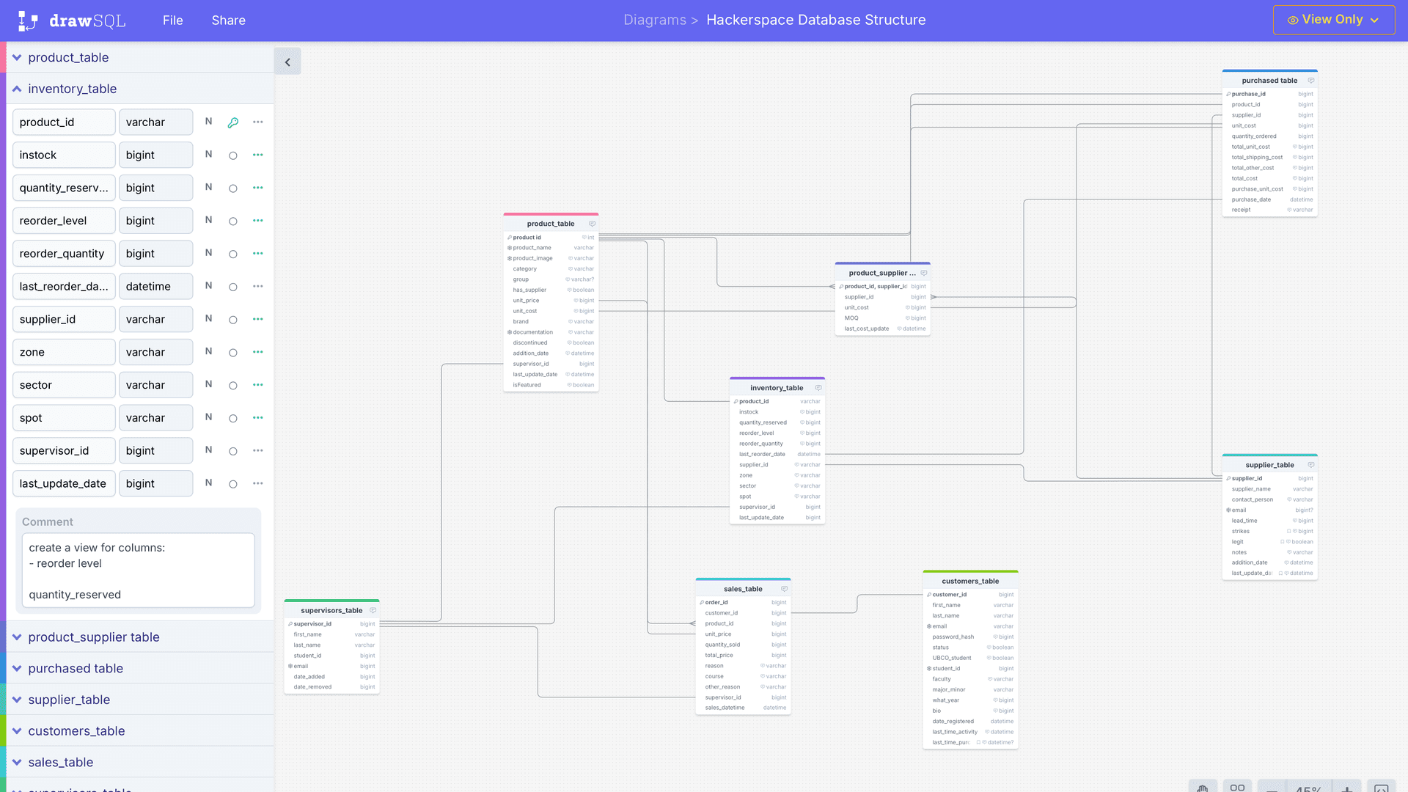Toggle nullable N for reorder_level column
1408x792 pixels.
pos(209,220)
